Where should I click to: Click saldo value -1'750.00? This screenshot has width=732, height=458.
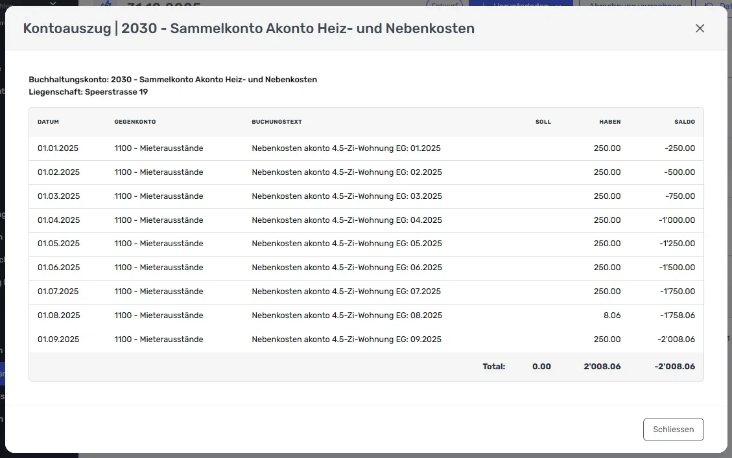coord(678,292)
